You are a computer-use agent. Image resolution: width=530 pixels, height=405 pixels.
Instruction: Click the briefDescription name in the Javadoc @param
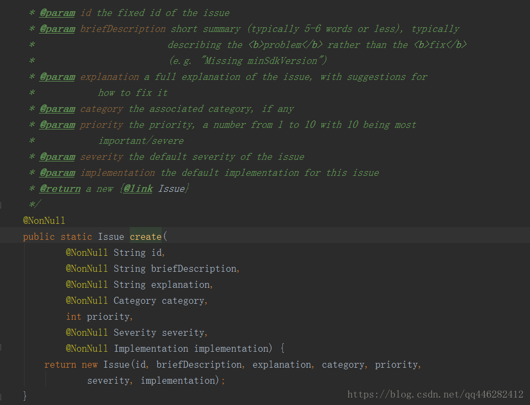point(123,29)
